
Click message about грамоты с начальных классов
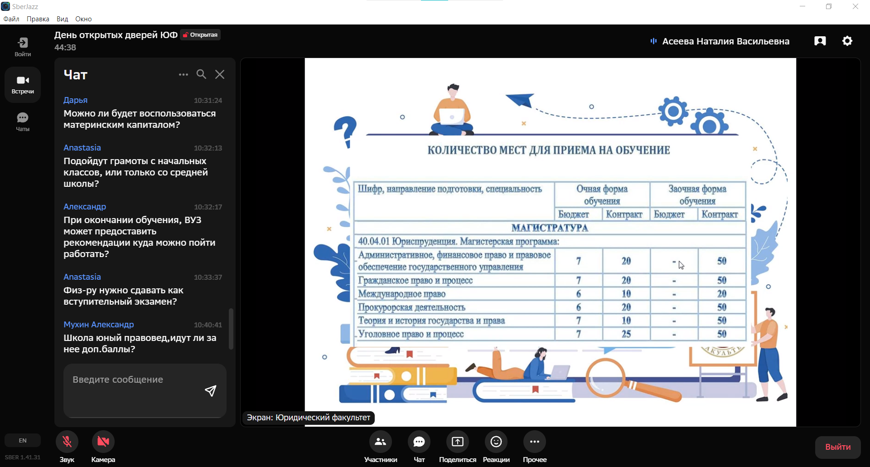(136, 172)
